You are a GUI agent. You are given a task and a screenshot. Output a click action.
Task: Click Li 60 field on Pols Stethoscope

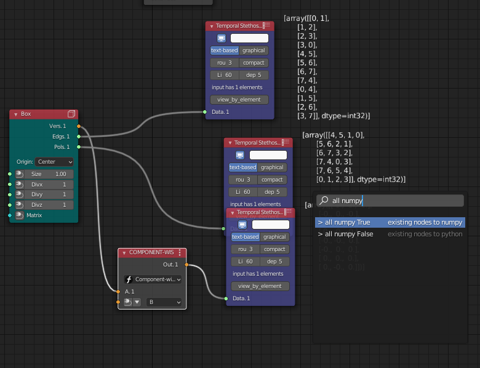click(x=242, y=192)
